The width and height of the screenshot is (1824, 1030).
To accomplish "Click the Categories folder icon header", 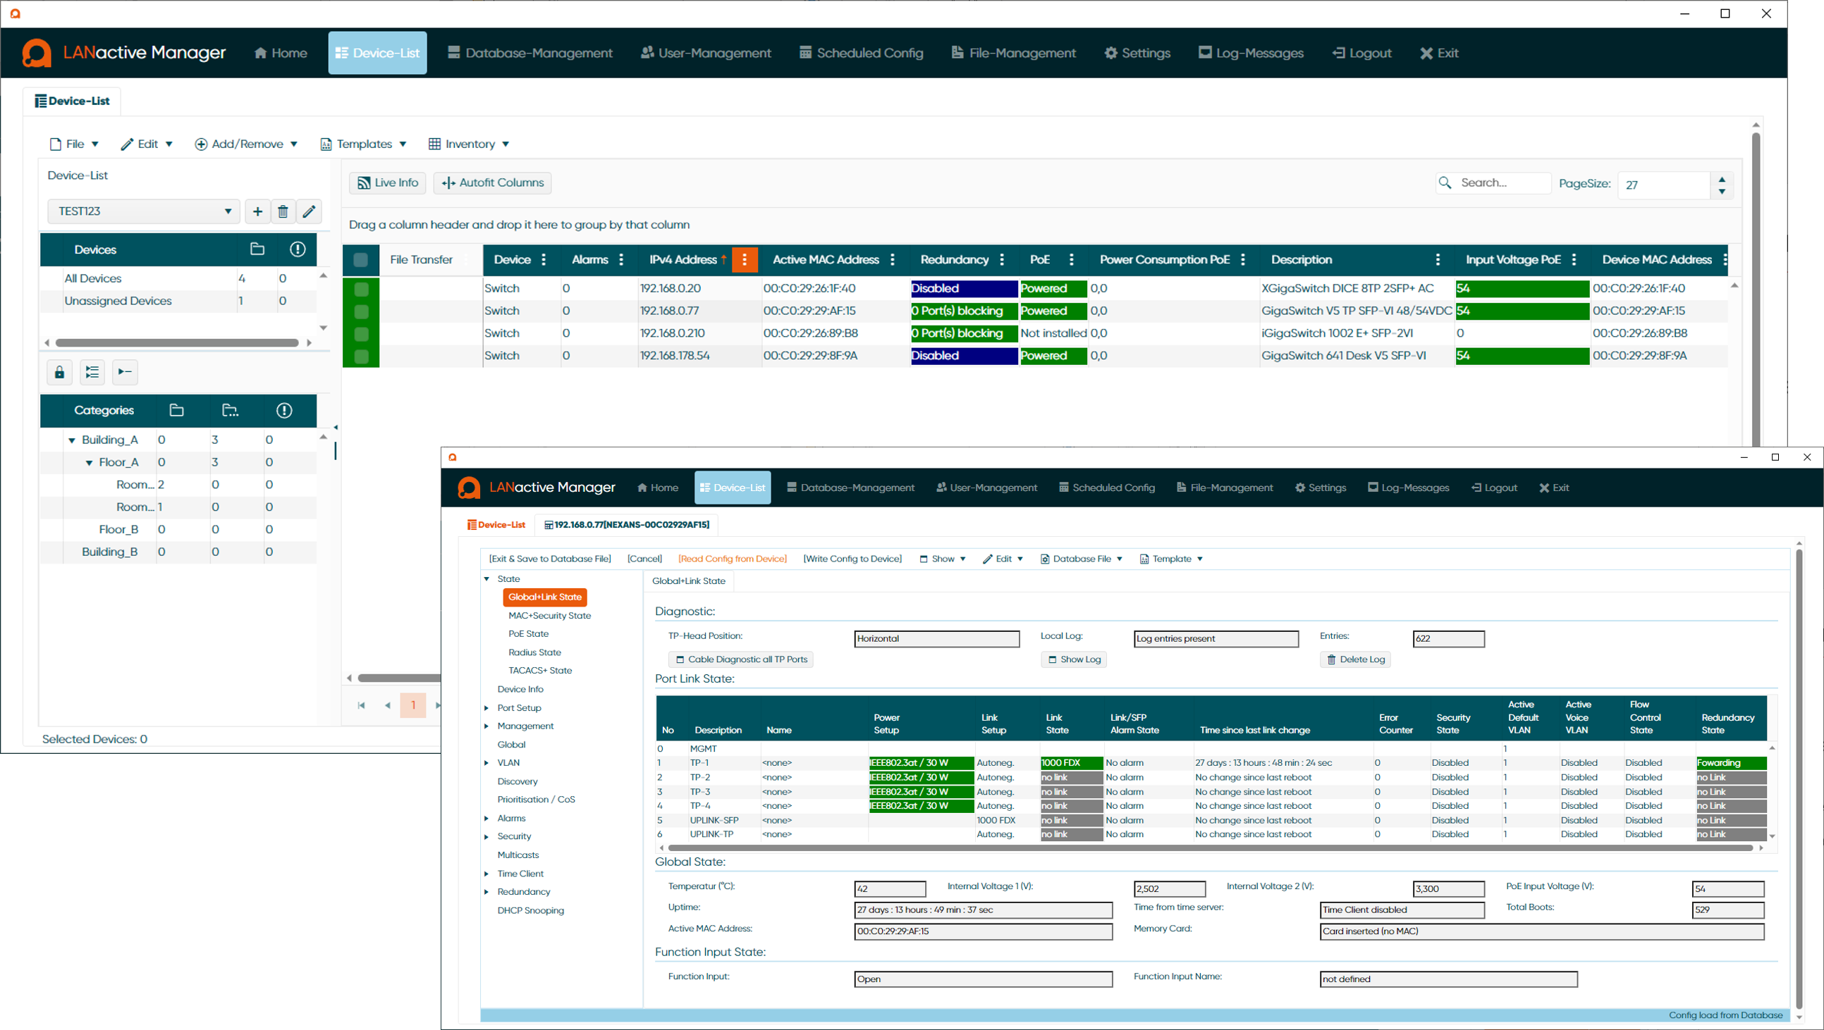I will 177,410.
